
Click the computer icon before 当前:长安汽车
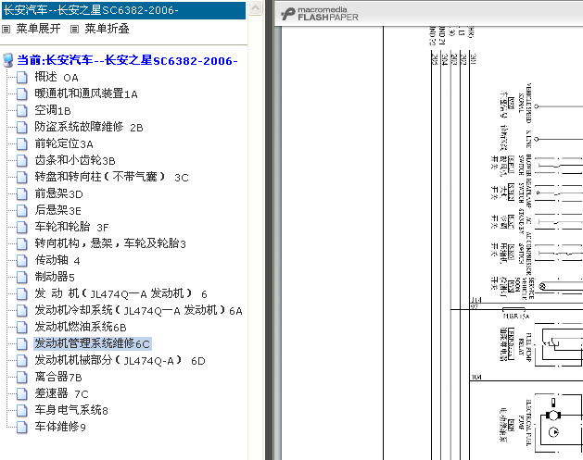pyautogui.click(x=7, y=60)
